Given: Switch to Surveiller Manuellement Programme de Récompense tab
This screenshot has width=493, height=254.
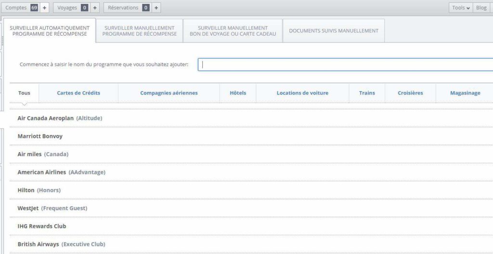Looking at the screenshot, I should 139,31.
